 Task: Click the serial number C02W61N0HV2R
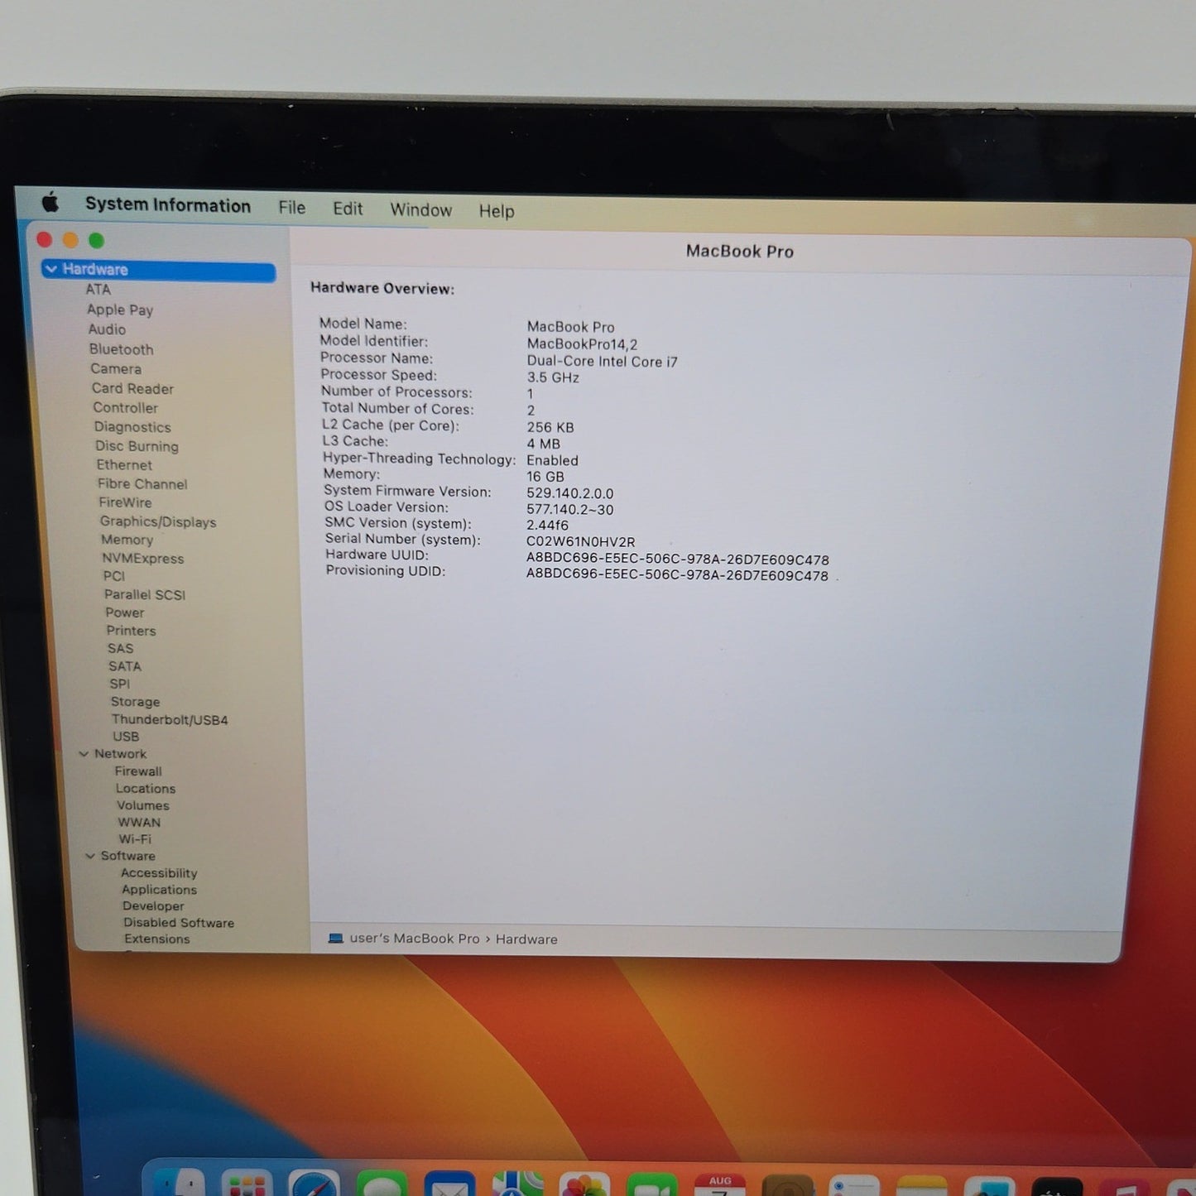(581, 542)
